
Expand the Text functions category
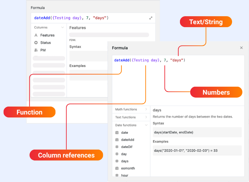[x=146, y=117]
